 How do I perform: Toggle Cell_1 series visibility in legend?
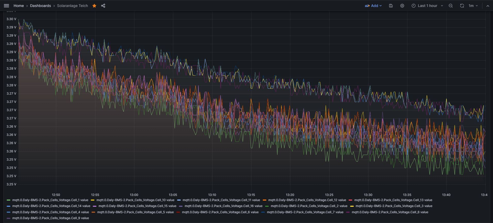[x=50, y=200]
